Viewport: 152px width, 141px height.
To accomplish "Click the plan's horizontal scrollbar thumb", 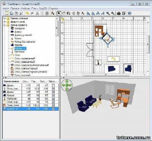I will click(106, 75).
